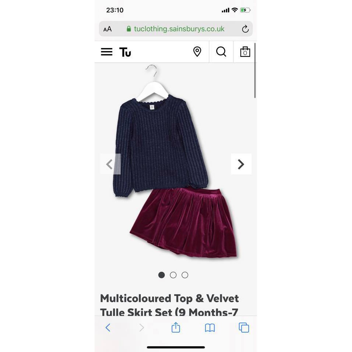Tap the jumper and skirt product image
Screen dimensions: 352x352
pyautogui.click(x=176, y=162)
